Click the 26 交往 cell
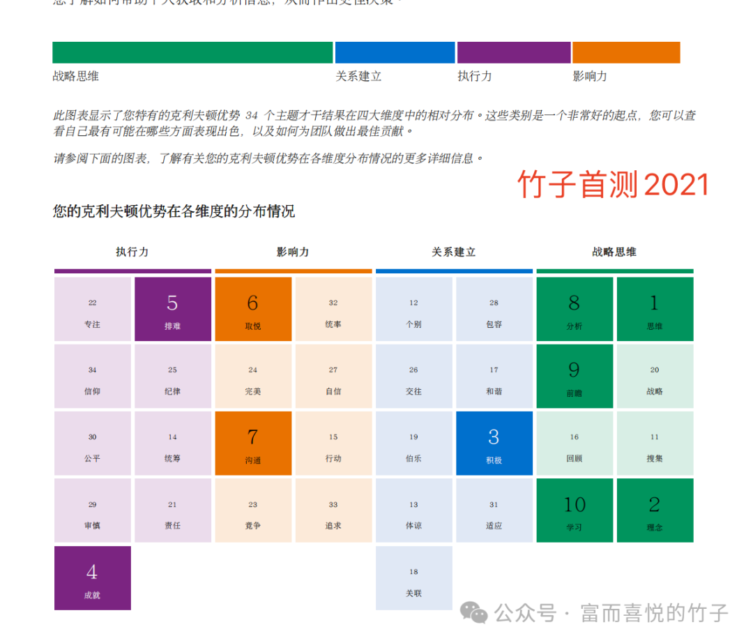This screenshot has width=753, height=643. [414, 377]
